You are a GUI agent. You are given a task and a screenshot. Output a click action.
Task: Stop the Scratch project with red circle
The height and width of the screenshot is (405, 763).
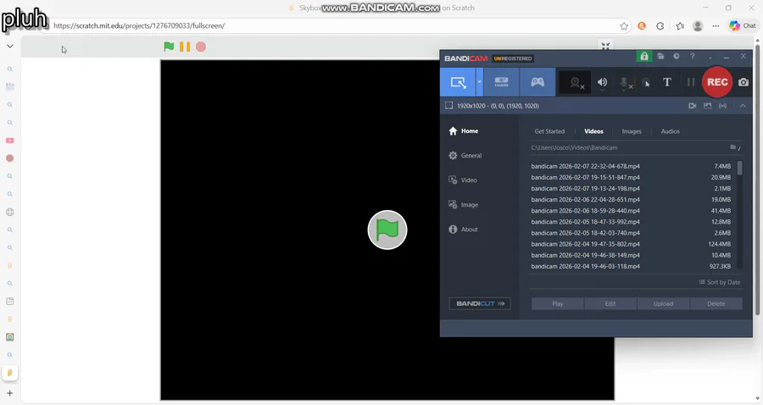click(x=200, y=47)
